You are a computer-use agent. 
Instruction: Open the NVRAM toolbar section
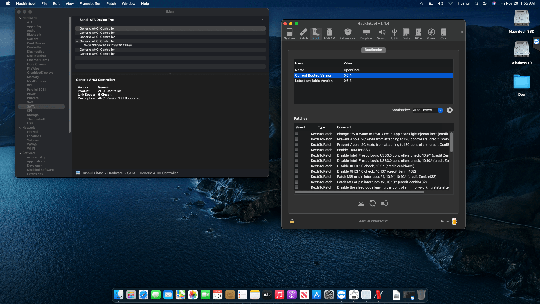(x=329, y=34)
